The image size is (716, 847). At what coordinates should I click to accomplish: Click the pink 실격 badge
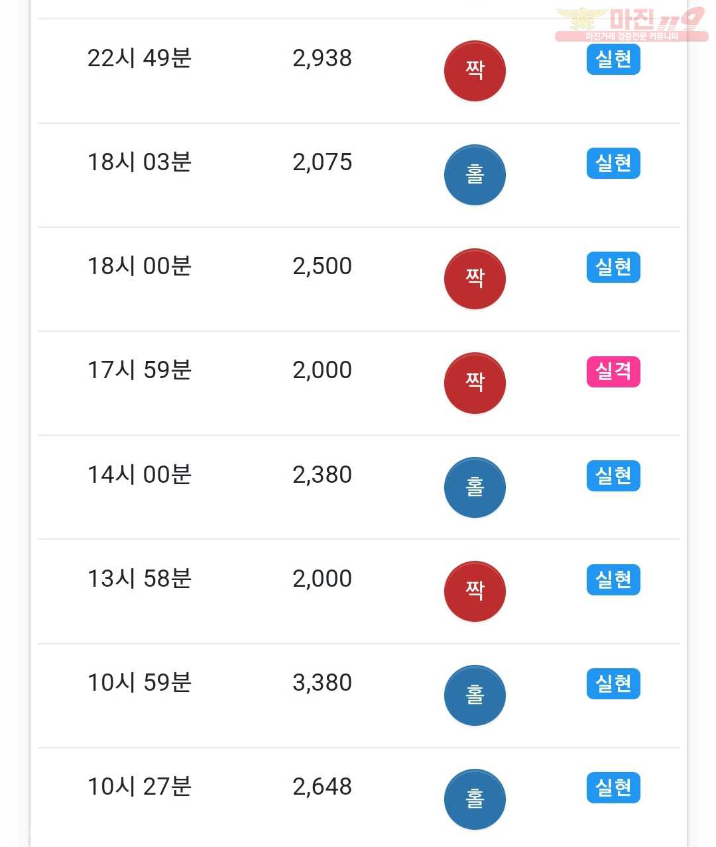pyautogui.click(x=613, y=372)
